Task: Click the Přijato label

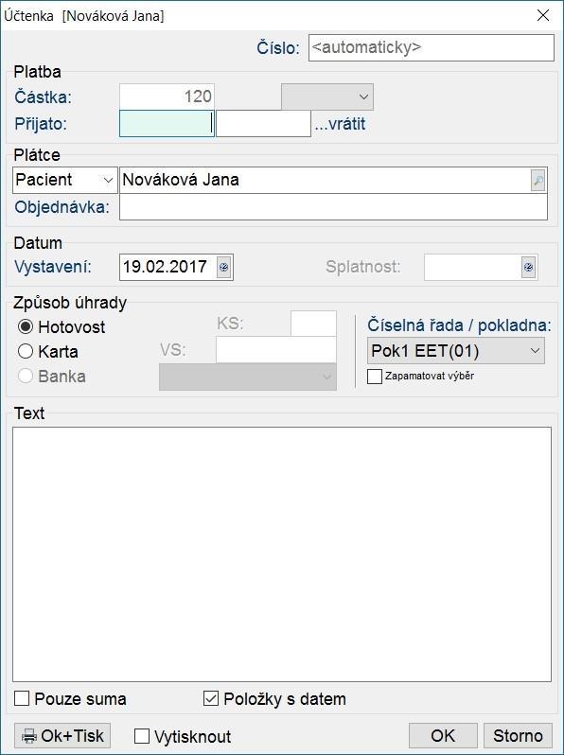Action: point(41,124)
